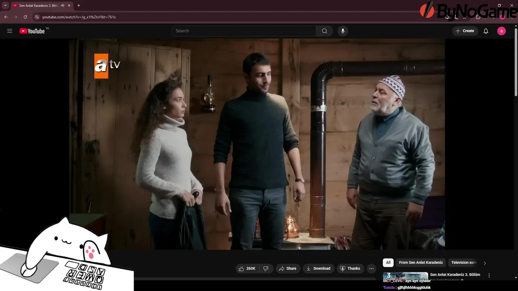The height and width of the screenshot is (291, 518).
Task: View site information icon in address bar
Action: point(37,17)
